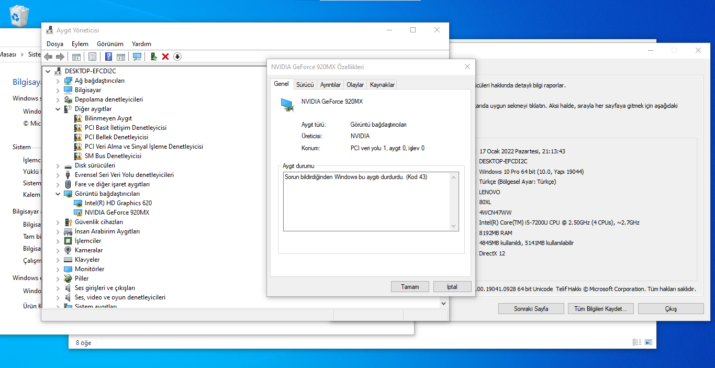715x368 pixels.
Task: Click the update driver toolbar icon
Action: click(154, 57)
